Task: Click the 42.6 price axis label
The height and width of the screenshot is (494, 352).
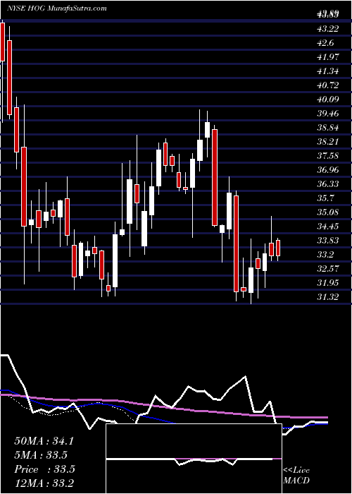Action: click(326, 43)
